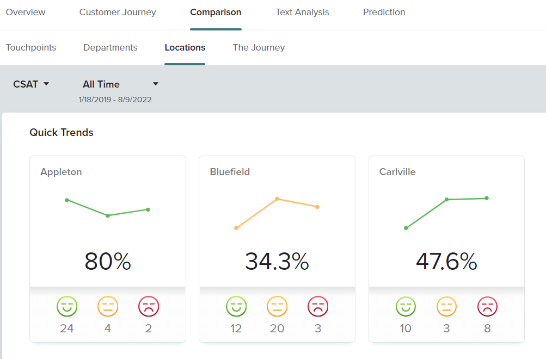Select Bluefield's red sad face icon
Image resolution: width=546 pixels, height=359 pixels.
click(x=318, y=307)
